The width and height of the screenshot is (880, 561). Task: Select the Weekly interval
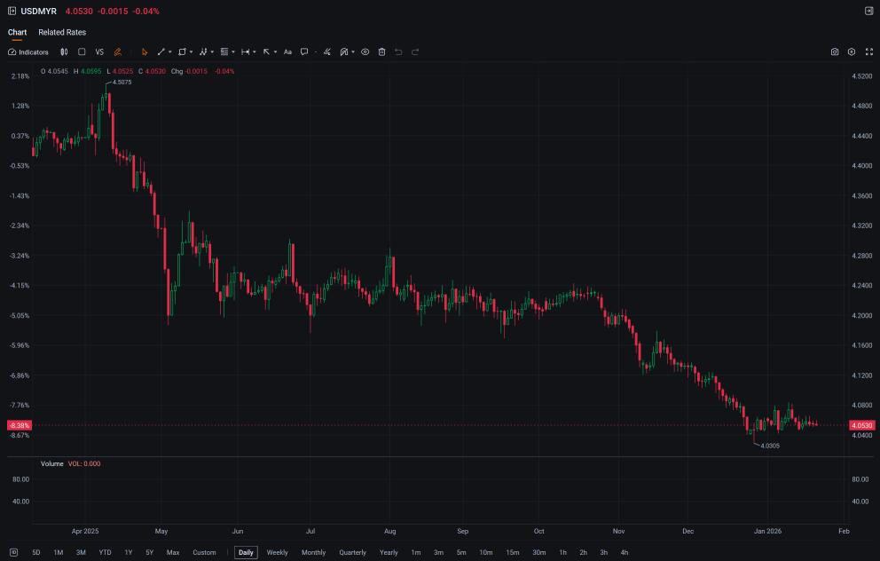[278, 553]
